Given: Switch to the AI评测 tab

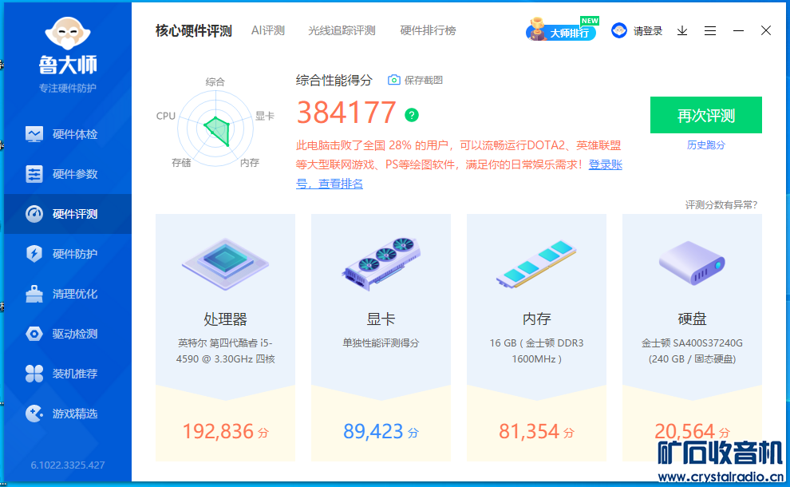Looking at the screenshot, I should pos(268,31).
